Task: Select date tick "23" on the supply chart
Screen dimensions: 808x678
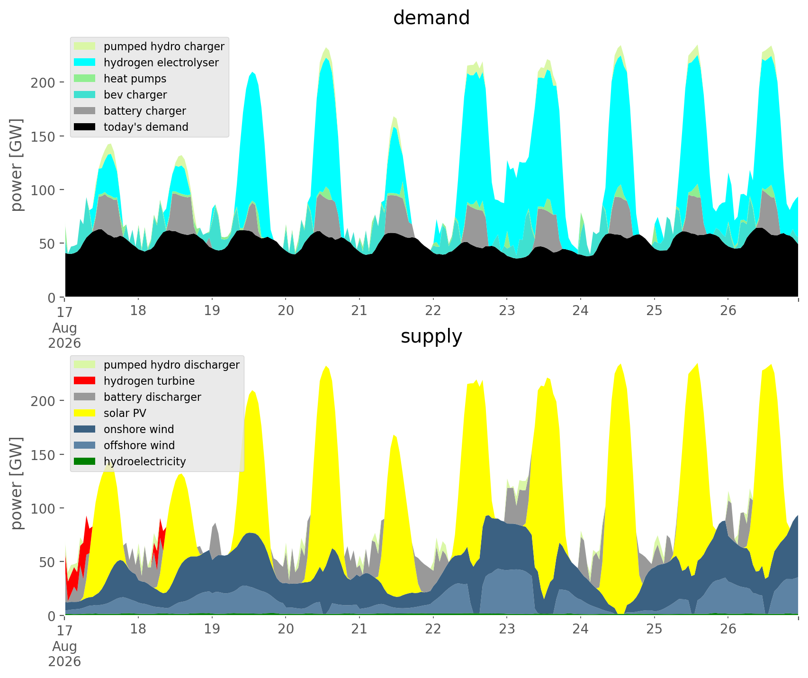Action: (x=507, y=630)
